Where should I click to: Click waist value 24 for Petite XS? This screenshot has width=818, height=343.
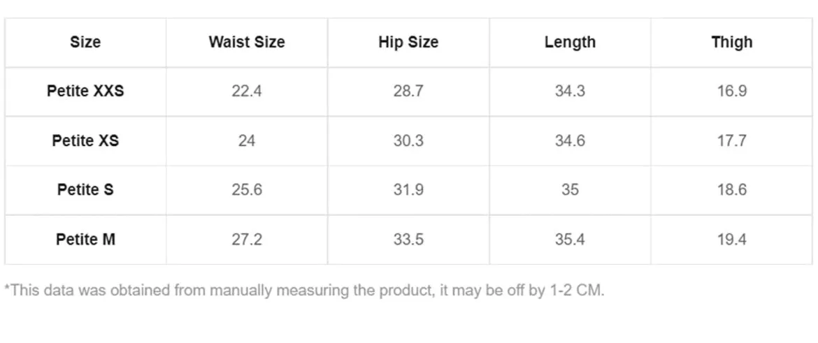(247, 140)
